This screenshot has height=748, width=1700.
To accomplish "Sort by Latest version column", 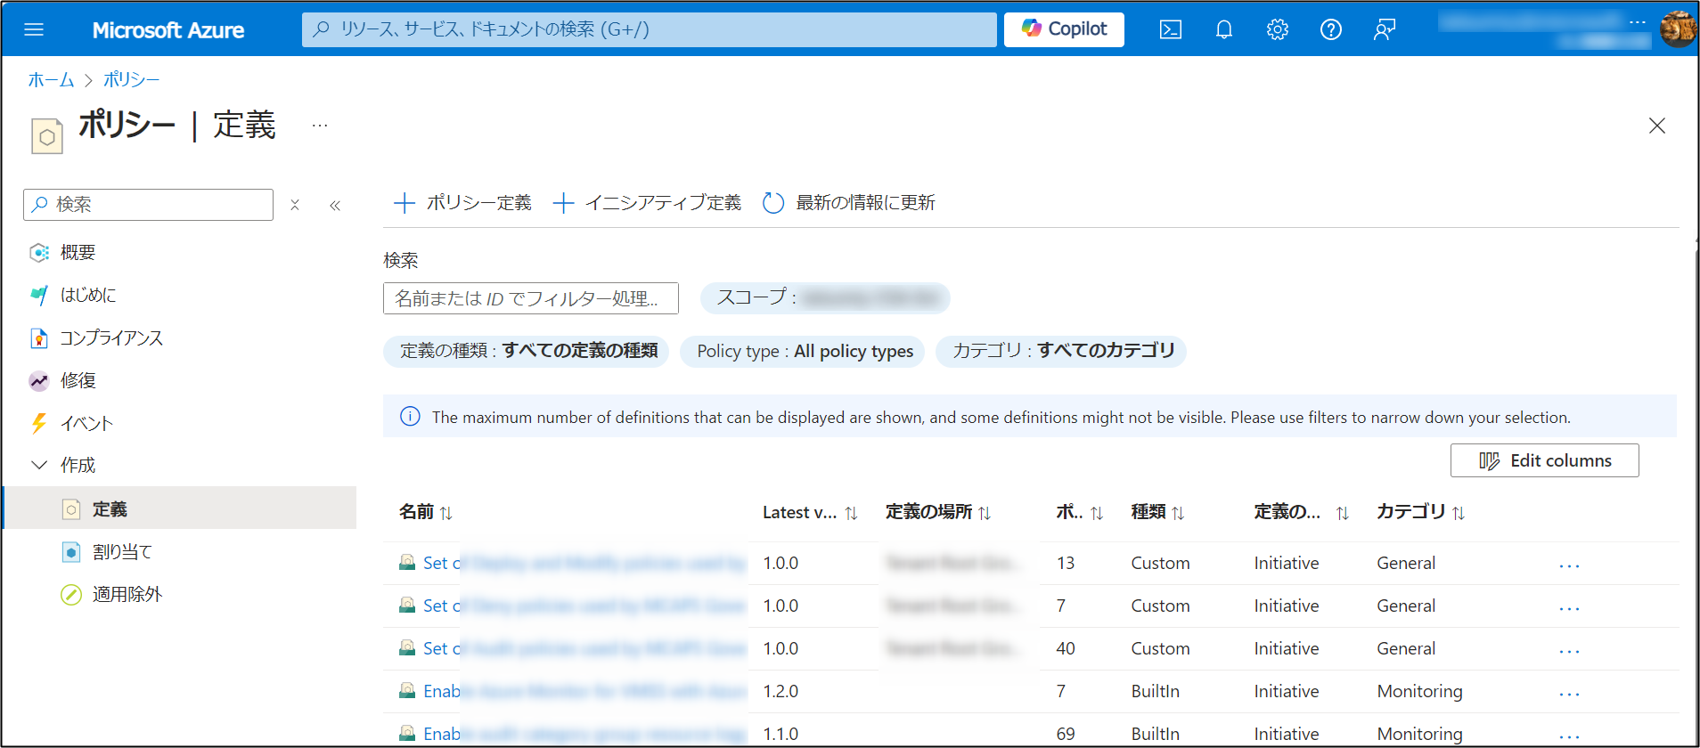I will click(810, 512).
